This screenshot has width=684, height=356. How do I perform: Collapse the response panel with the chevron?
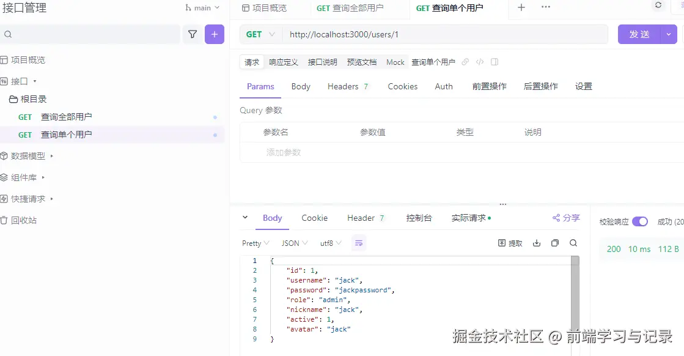245,217
